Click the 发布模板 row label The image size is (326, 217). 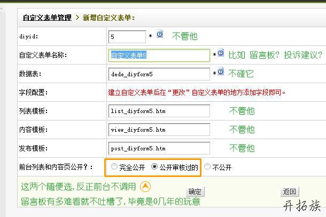[33, 148]
